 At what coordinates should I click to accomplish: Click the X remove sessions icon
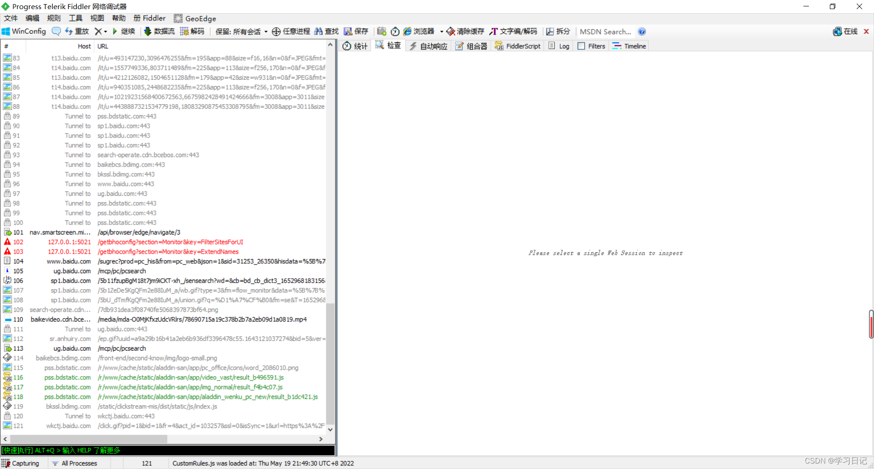(98, 31)
